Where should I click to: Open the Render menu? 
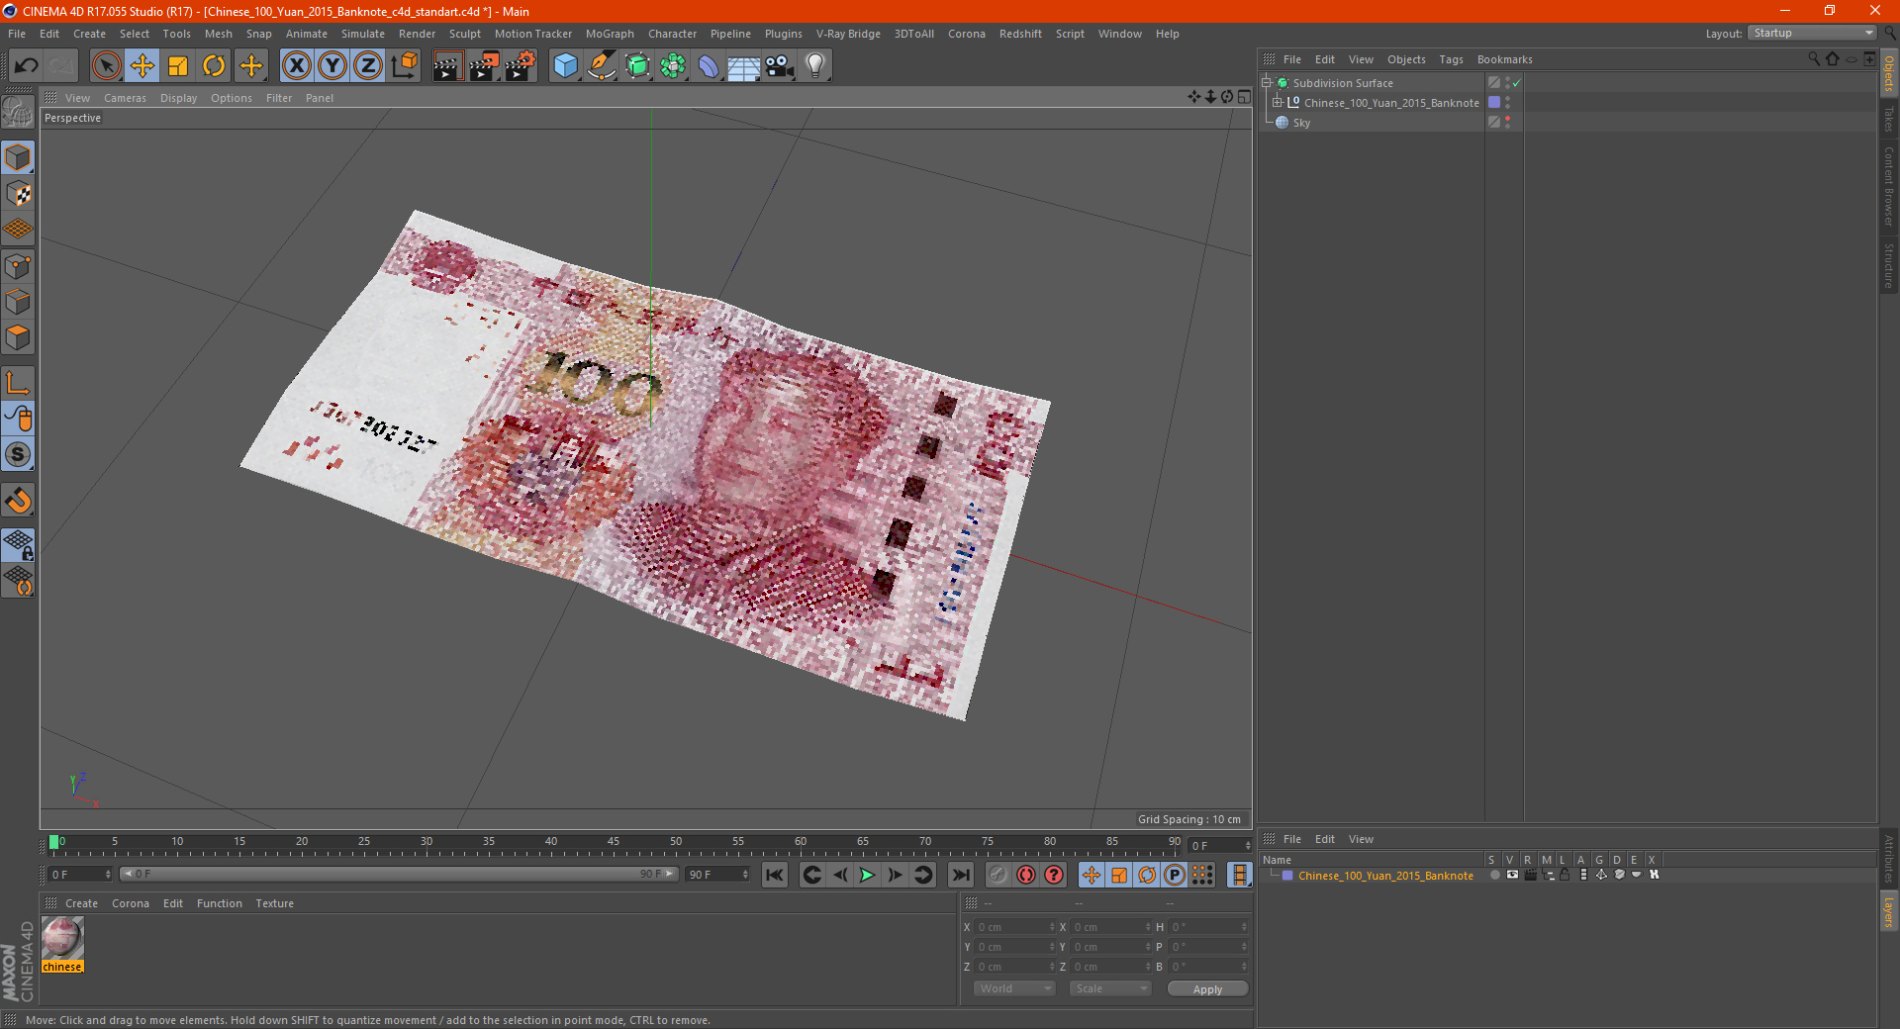pyautogui.click(x=417, y=34)
